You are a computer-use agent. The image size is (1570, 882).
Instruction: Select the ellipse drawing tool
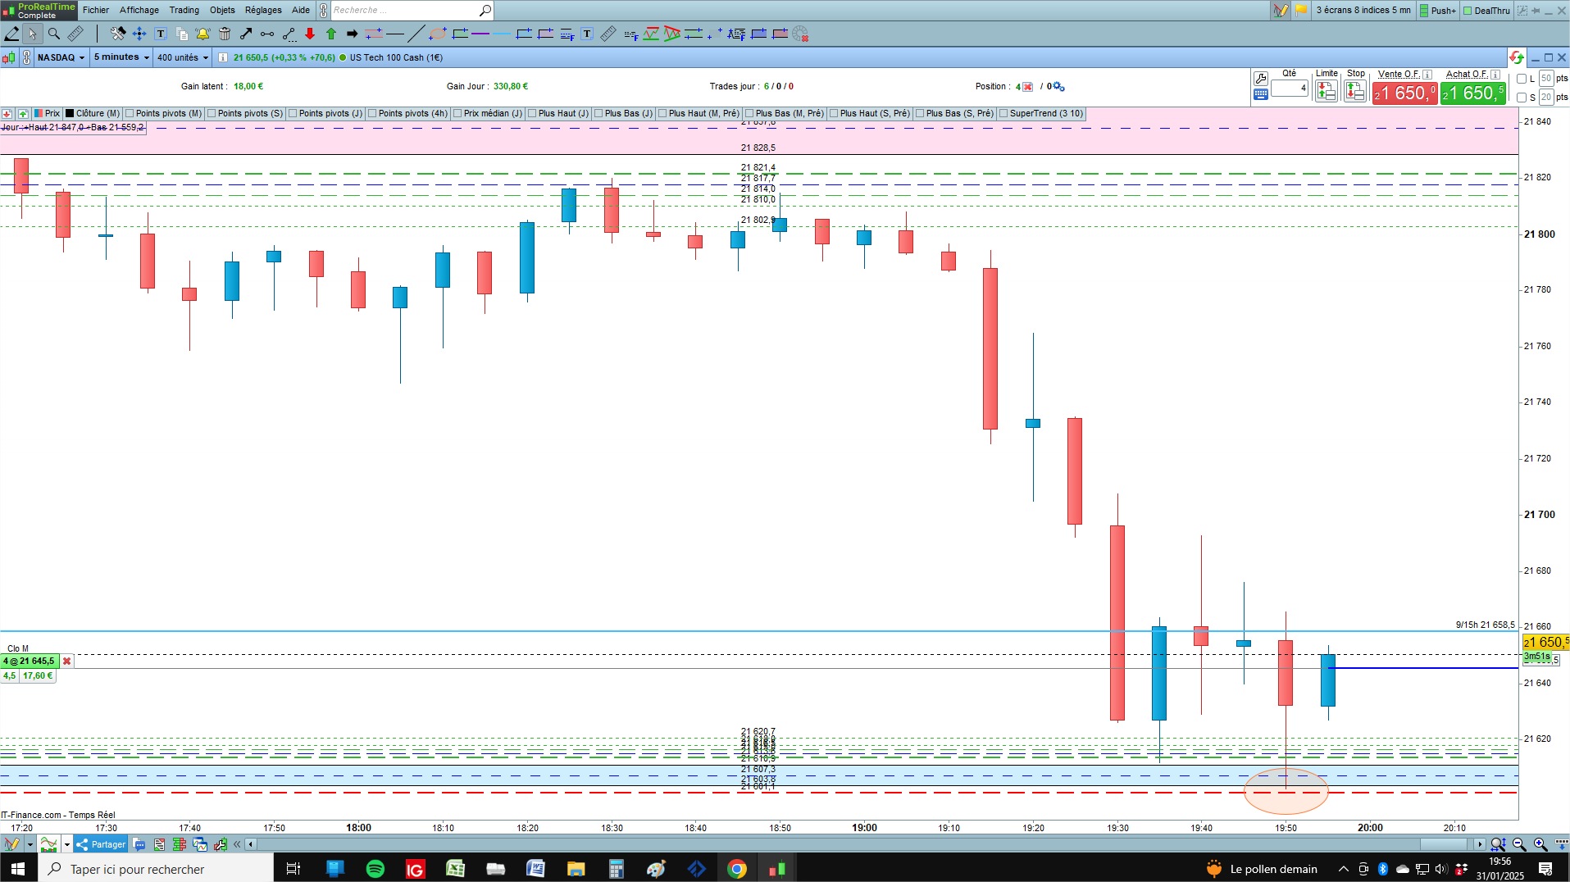tap(438, 34)
